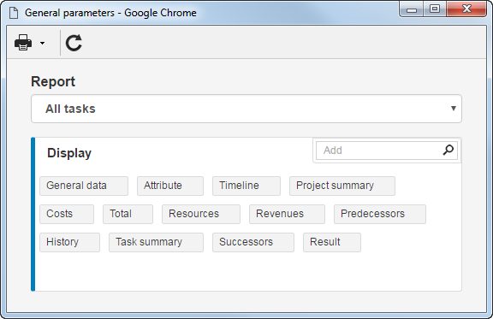Choose the Timeline display option
This screenshot has width=493, height=319.
click(246, 186)
